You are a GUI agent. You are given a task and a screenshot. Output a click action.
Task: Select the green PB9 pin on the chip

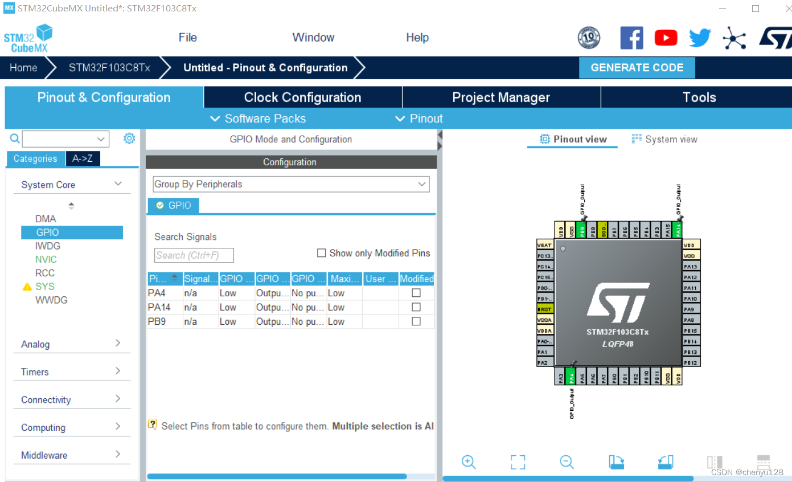coord(582,230)
